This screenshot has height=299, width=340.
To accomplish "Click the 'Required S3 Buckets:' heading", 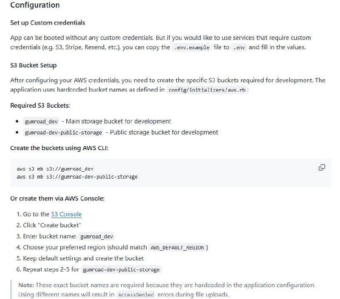I will click(40, 105).
